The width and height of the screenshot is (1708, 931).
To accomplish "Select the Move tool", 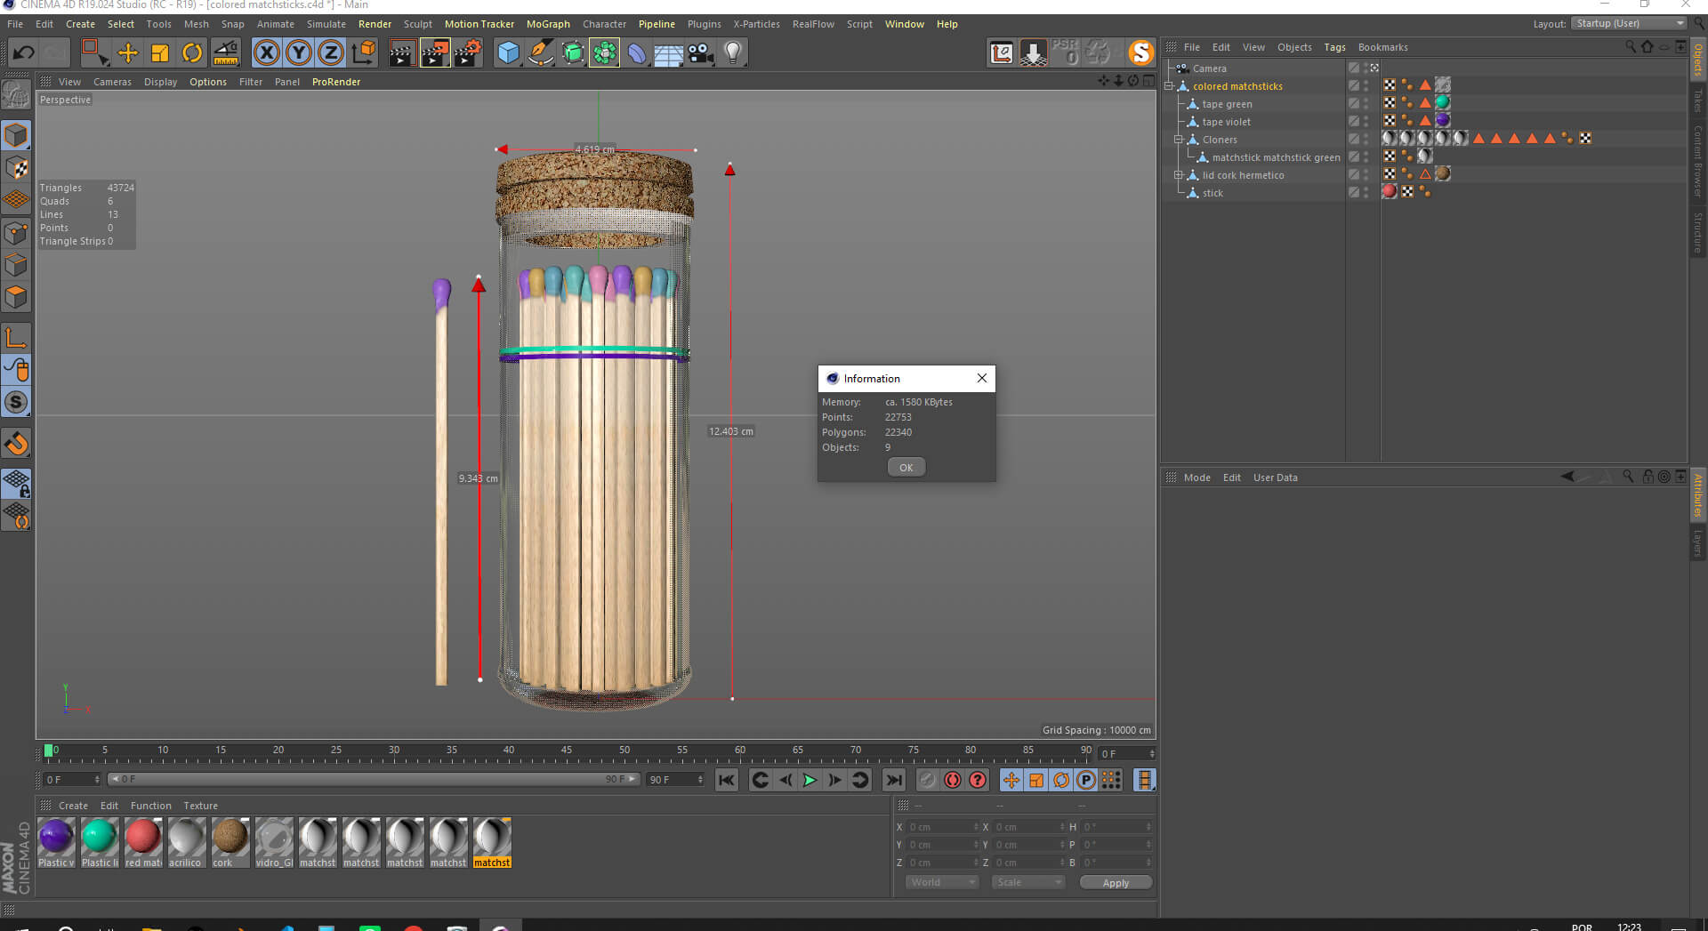I will [x=128, y=53].
